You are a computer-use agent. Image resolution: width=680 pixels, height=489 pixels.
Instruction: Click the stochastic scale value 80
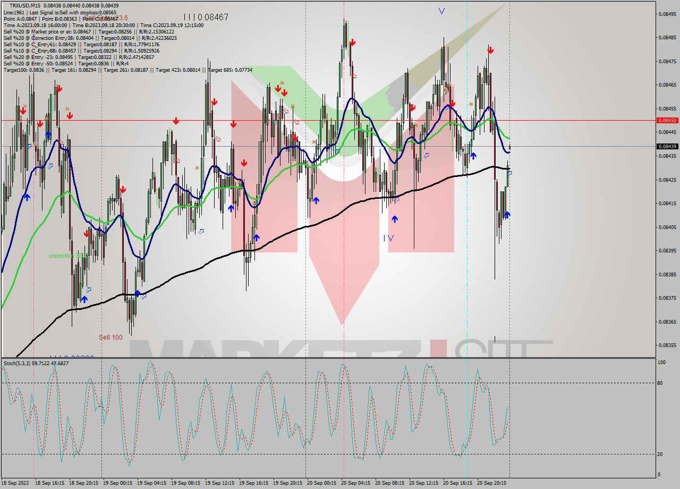[x=661, y=383]
